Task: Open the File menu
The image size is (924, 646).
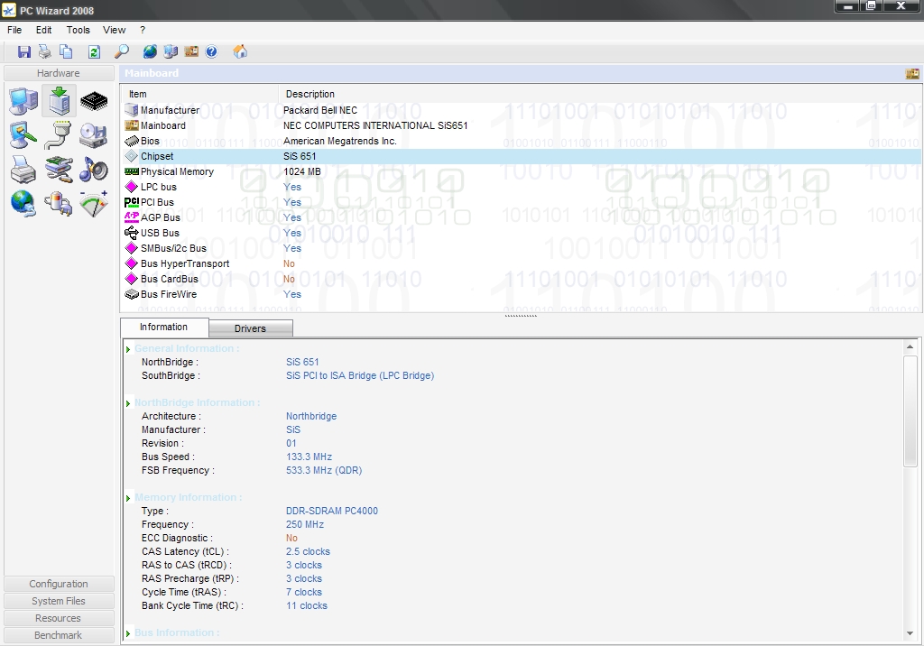Action: tap(14, 30)
